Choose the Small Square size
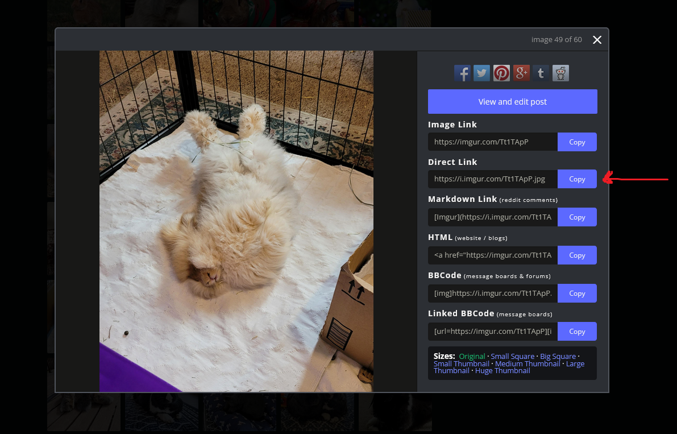The image size is (677, 434). click(512, 357)
